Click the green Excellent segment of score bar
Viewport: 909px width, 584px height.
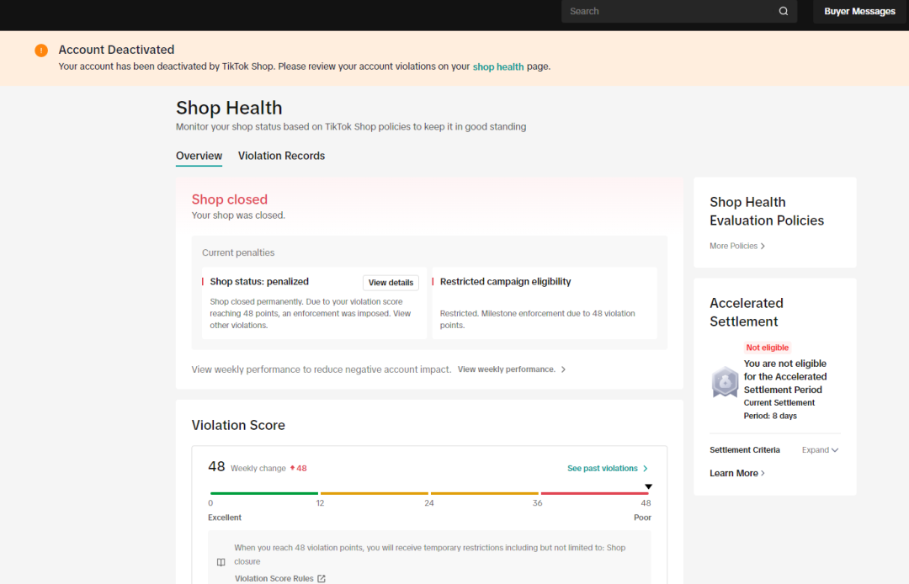tap(264, 493)
